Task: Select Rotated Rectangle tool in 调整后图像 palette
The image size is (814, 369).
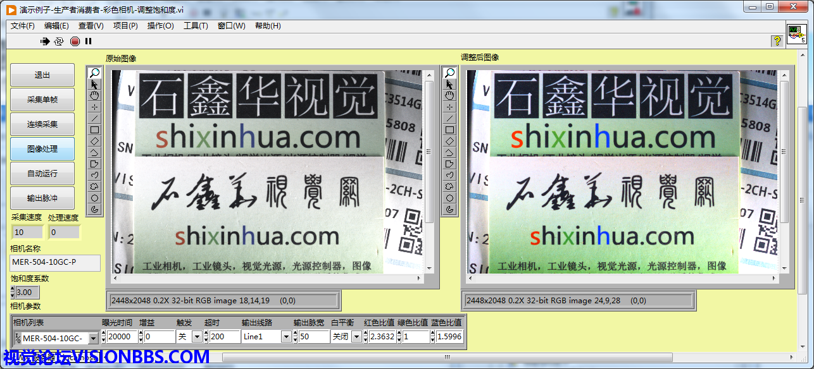Action: pos(449,141)
